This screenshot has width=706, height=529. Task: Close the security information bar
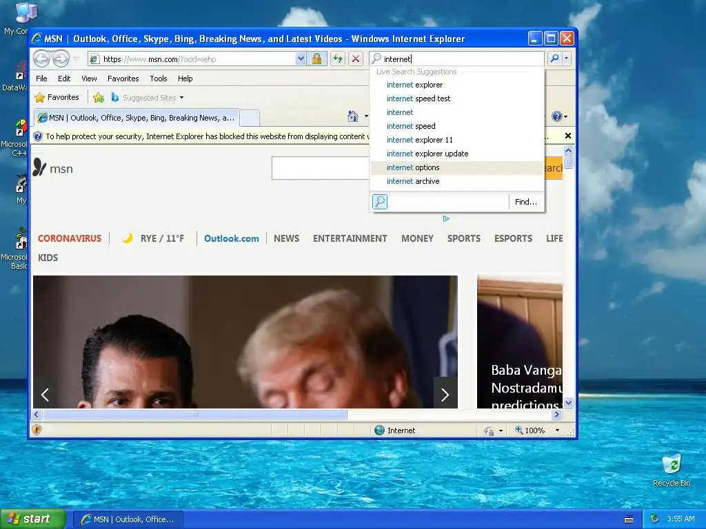point(568,136)
